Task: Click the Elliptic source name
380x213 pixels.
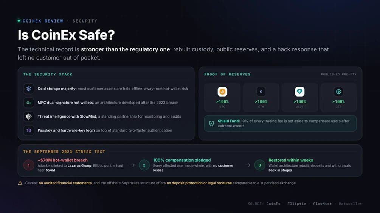Action: (x=297, y=204)
